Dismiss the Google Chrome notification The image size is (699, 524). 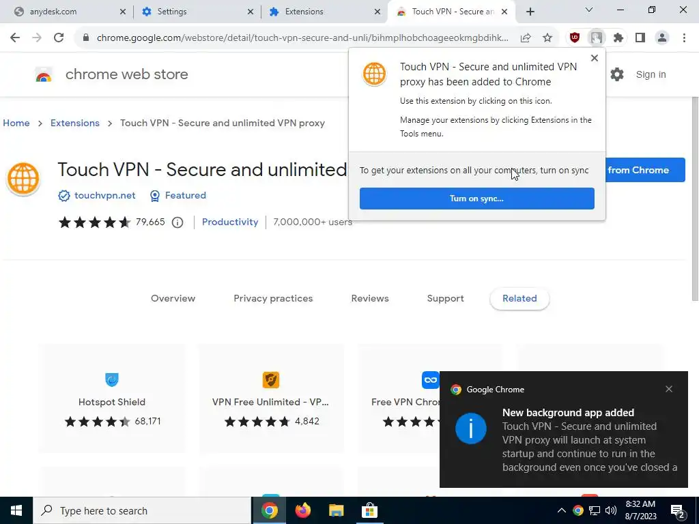[669, 389]
